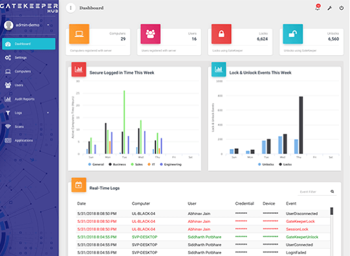Viewport: 350px width, 256px height.
Task: Click the GateKeeper Hub logo
Action: point(29,7)
